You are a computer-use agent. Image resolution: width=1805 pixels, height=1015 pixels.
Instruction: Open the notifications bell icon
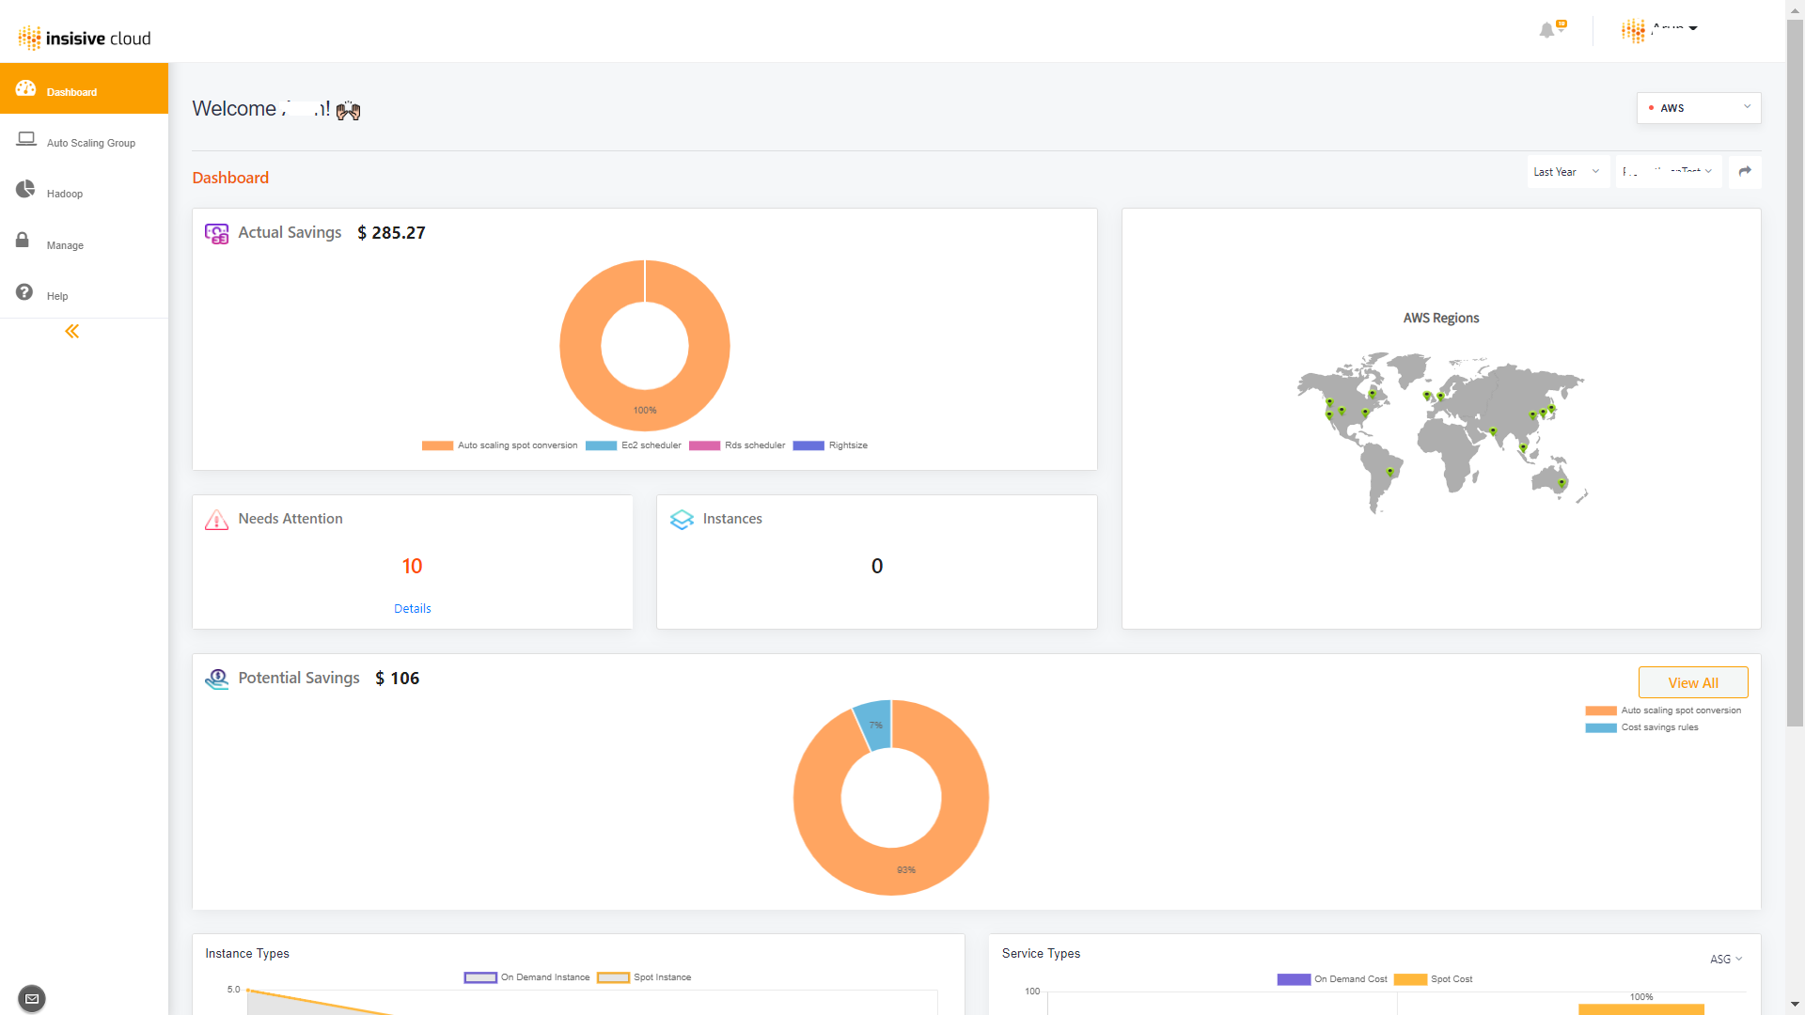[x=1546, y=31]
